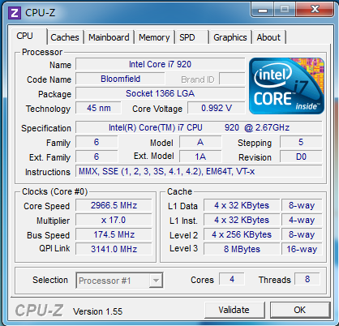Switch to the Caches tab
Screen dimensions: 339x326
point(65,37)
